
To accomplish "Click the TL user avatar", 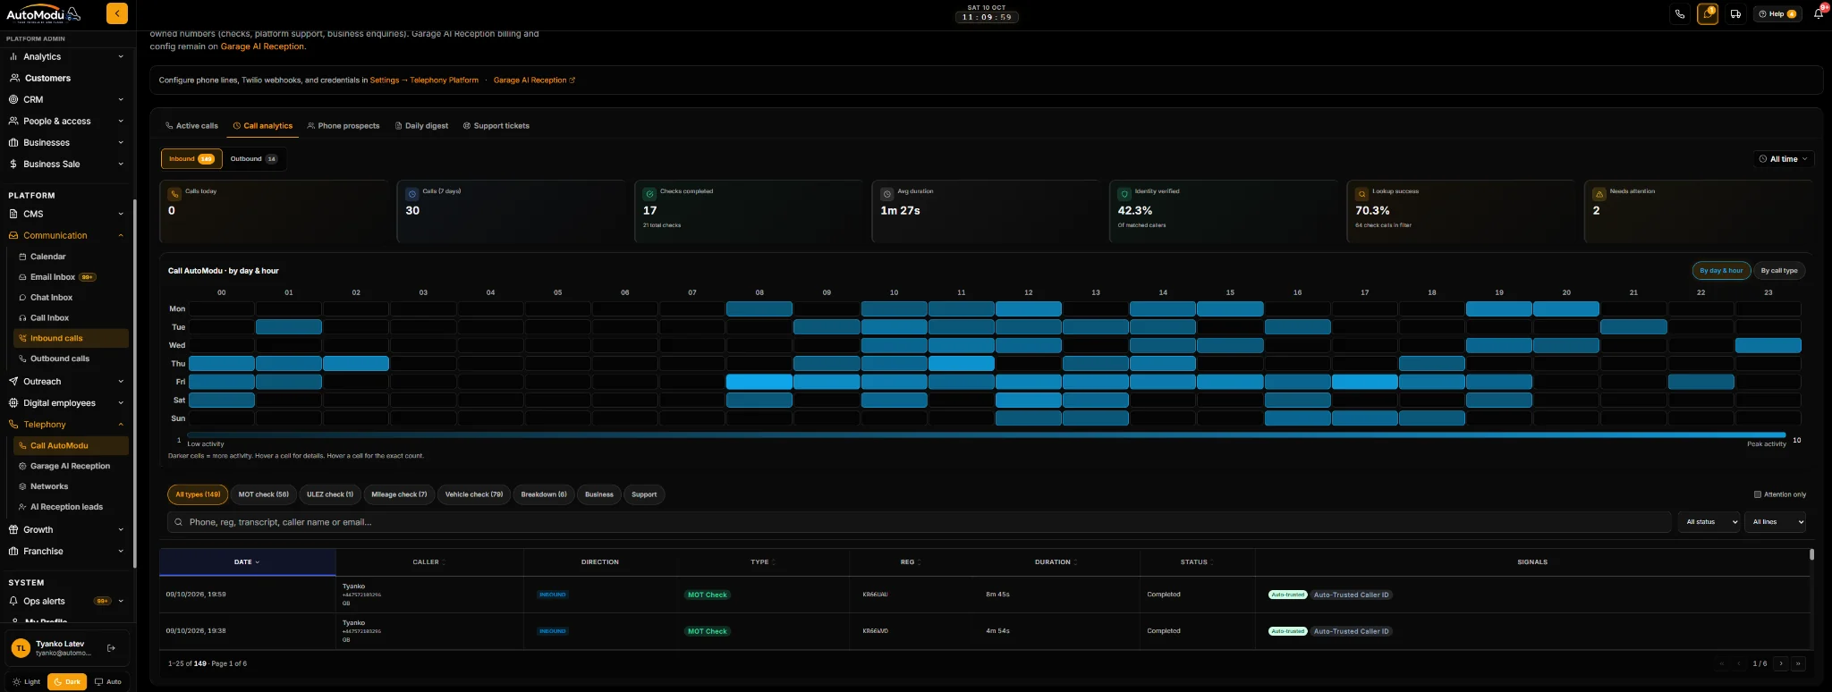I will 21,648.
